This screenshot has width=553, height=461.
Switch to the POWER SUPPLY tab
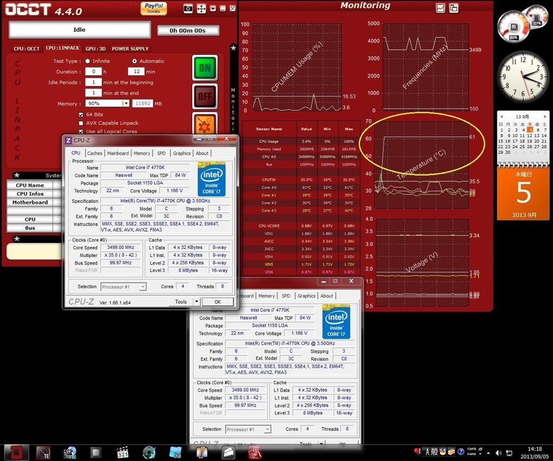click(x=130, y=49)
